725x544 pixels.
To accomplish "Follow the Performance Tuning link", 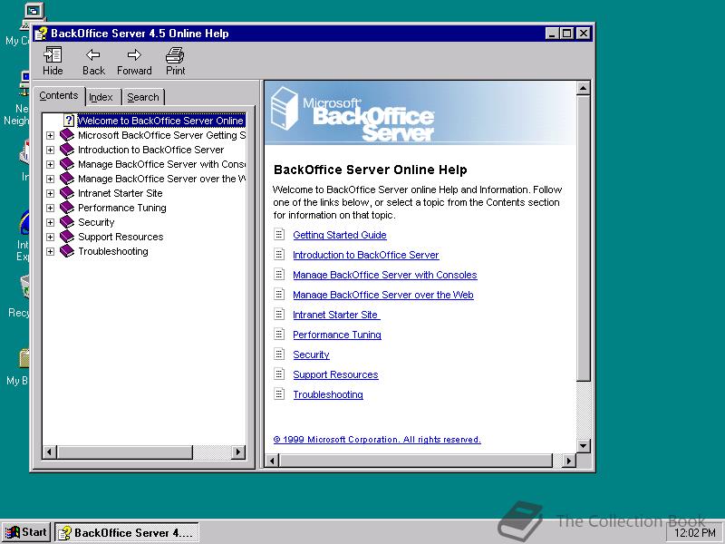I will click(x=337, y=335).
